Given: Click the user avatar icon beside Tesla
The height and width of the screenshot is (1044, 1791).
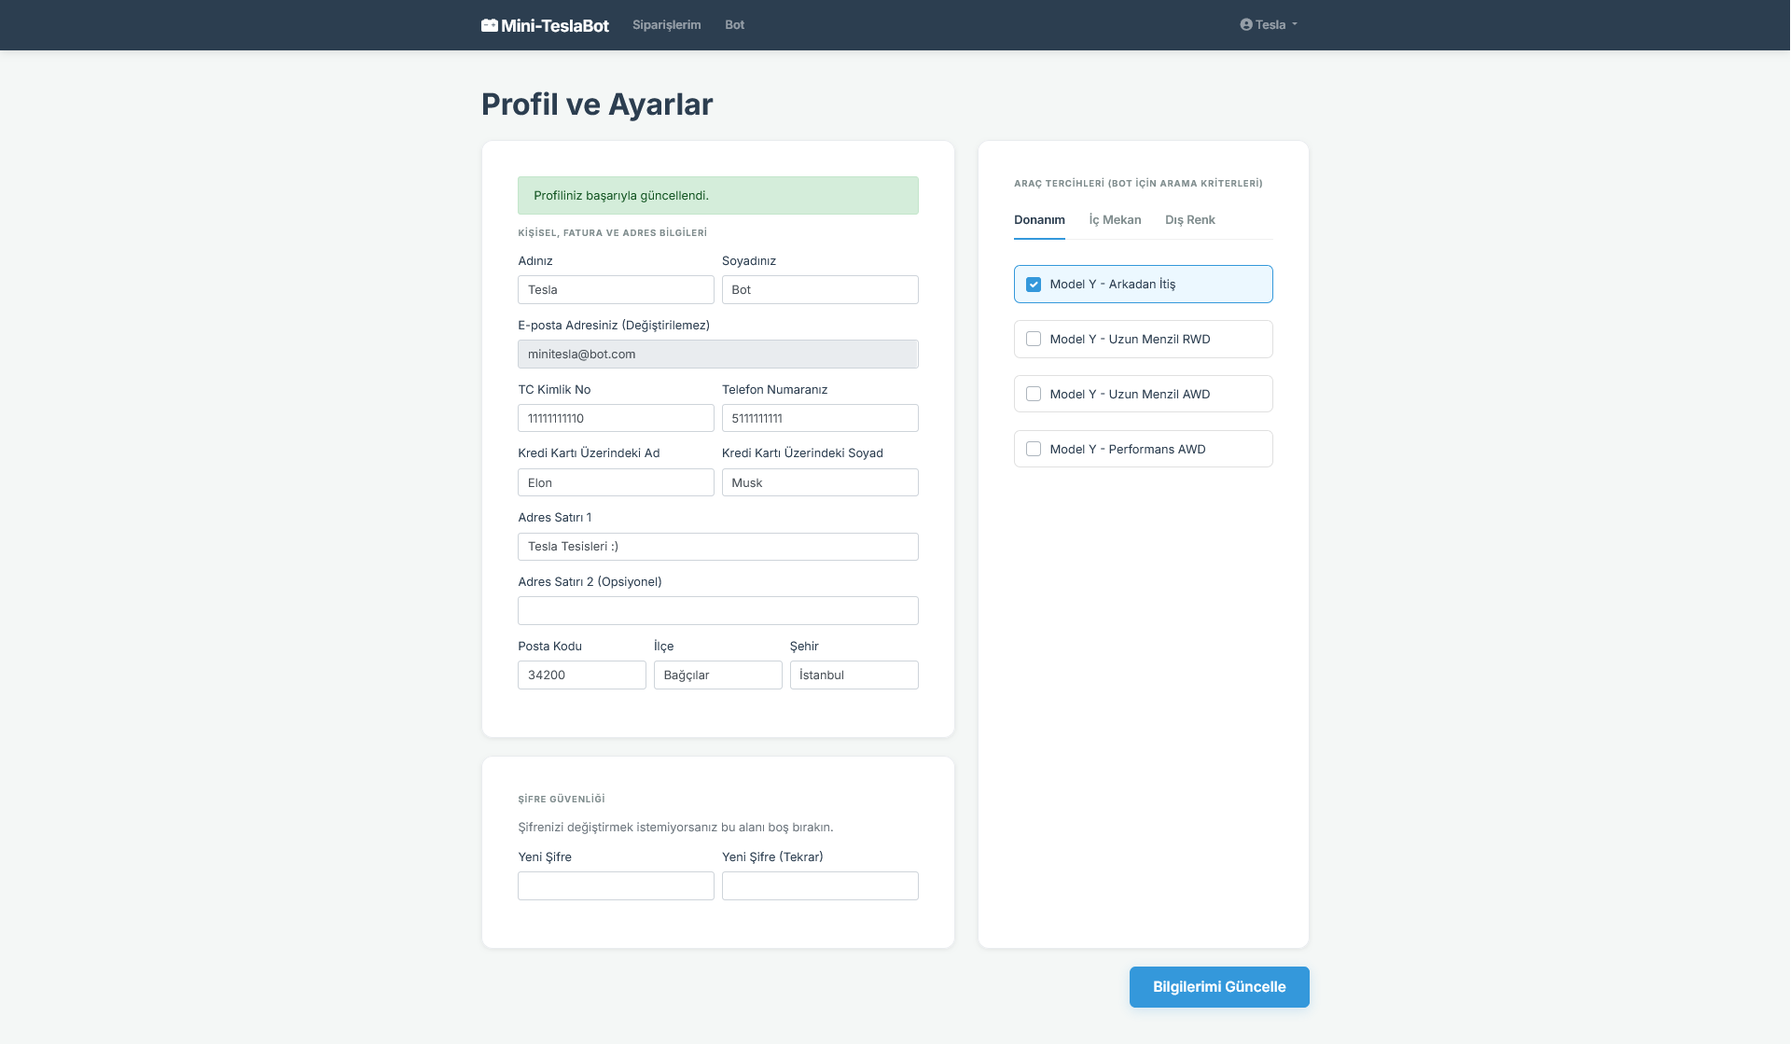Looking at the screenshot, I should (x=1246, y=25).
